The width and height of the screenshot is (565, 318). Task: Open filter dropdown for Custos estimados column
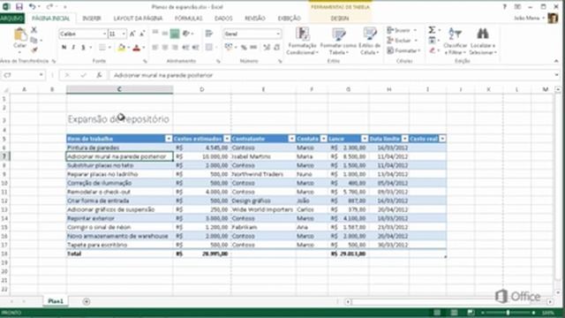[x=227, y=139]
